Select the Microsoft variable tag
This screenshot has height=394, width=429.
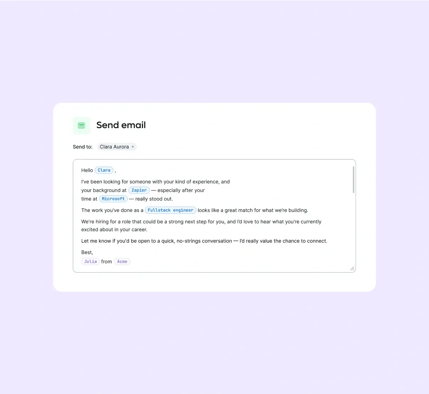113,199
